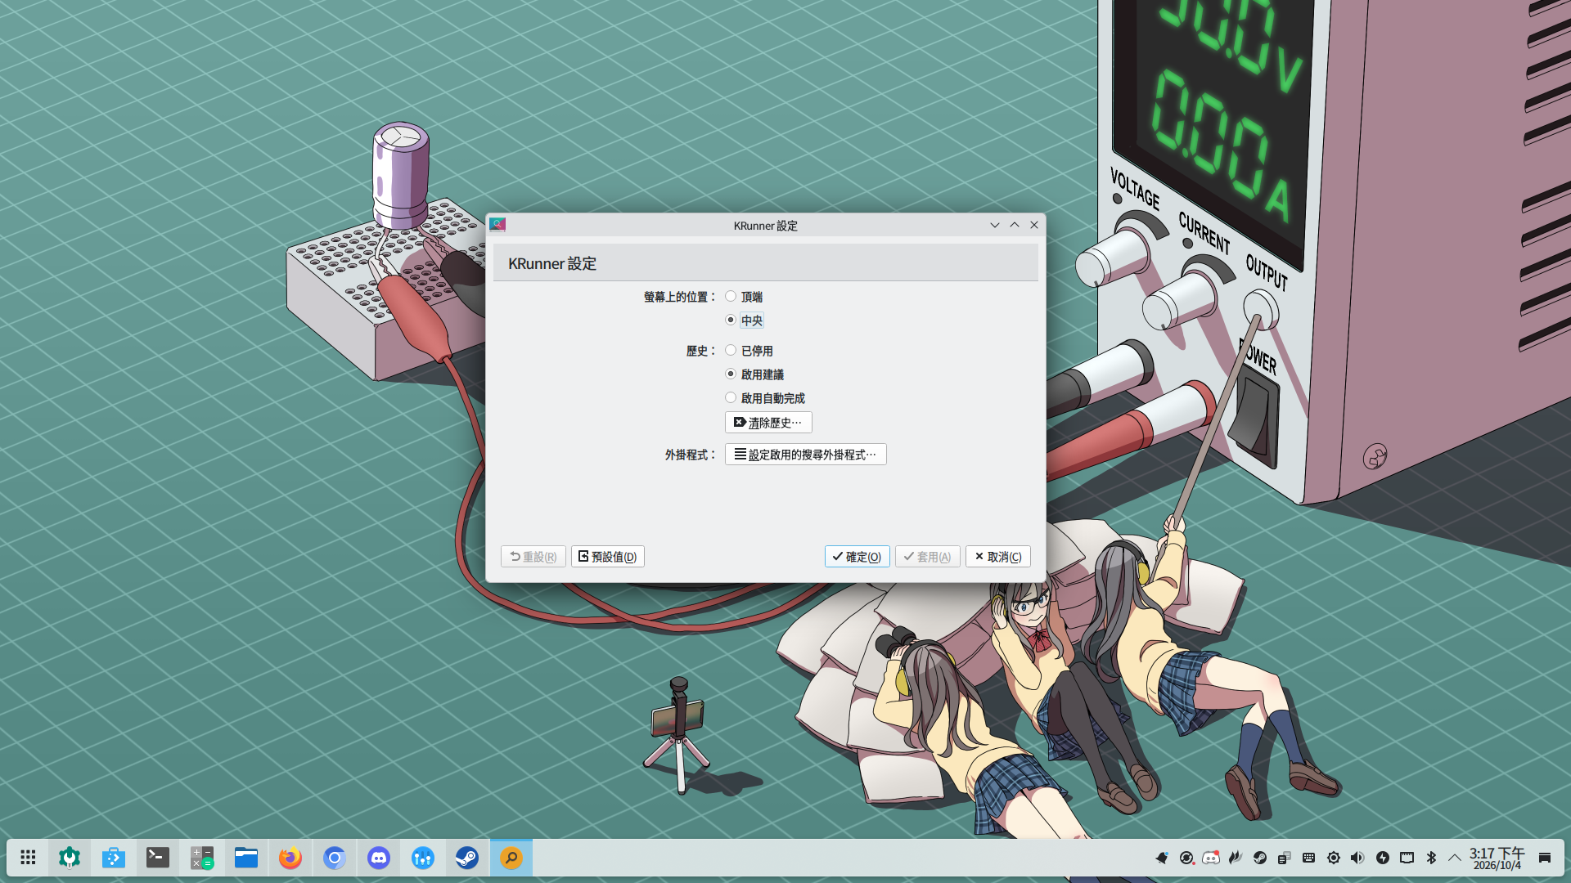The image size is (1571, 883).
Task: Open Discord from the taskbar
Action: pos(379,858)
